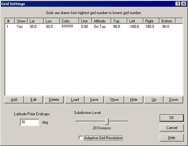188x146 pixels.
Task: Click the question mark help icon in title bar
Action: tap(178, 4)
